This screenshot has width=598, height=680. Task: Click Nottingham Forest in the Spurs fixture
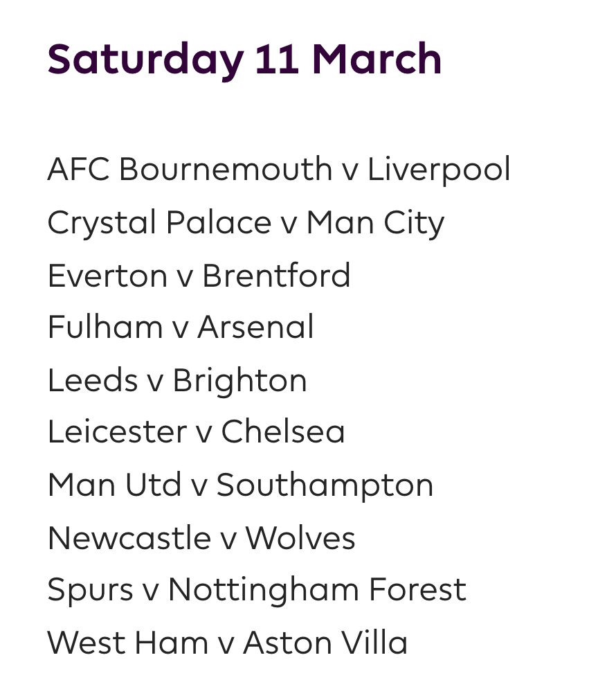pos(317,590)
